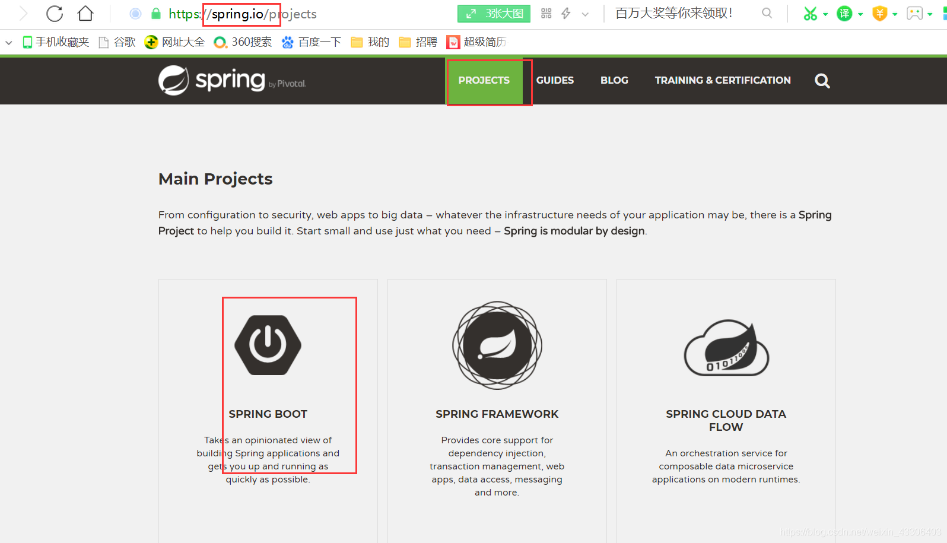Open the 网址大全 bookmark

(x=174, y=42)
